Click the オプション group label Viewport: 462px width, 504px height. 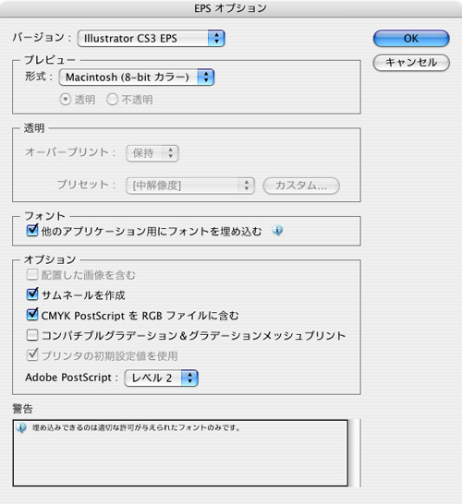[50, 259]
